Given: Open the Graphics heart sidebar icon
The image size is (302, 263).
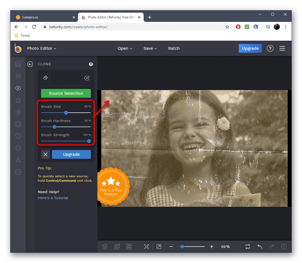Looking at the screenshot, I should click(18, 136).
